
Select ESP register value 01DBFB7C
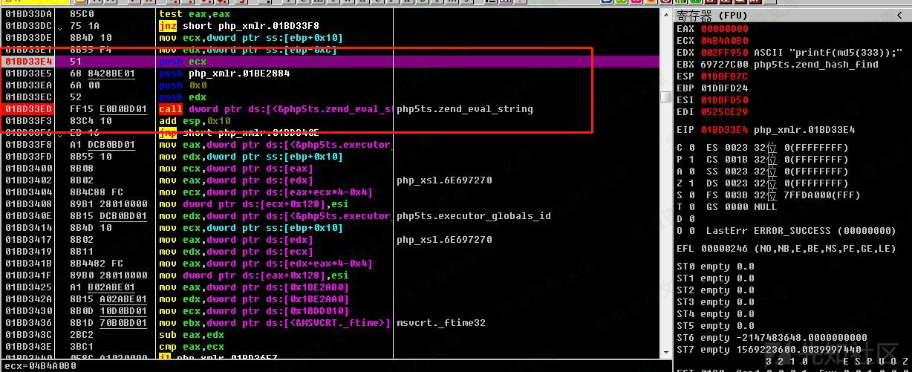[724, 76]
